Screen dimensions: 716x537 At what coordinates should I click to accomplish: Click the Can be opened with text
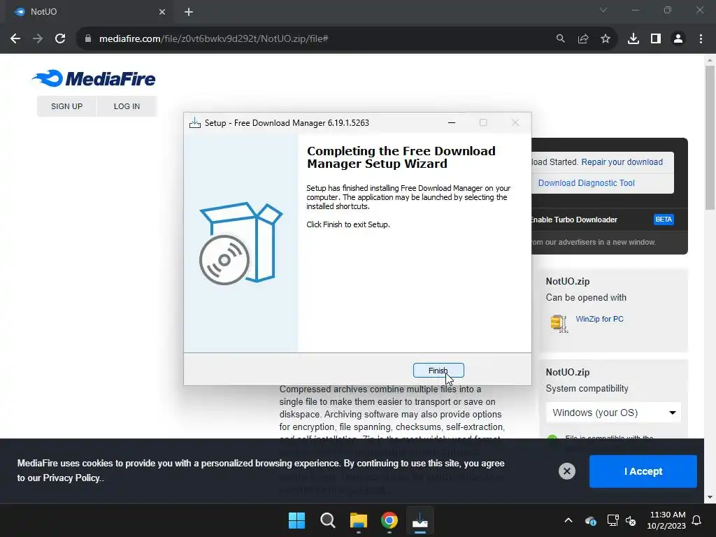pyautogui.click(x=586, y=298)
